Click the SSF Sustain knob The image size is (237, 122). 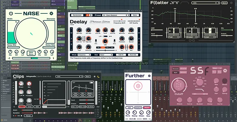(200, 100)
